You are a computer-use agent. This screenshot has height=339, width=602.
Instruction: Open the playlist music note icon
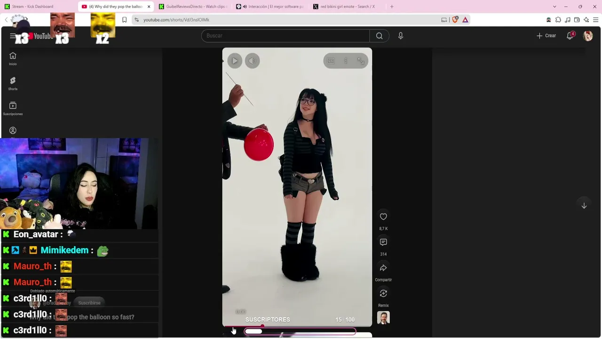567,20
